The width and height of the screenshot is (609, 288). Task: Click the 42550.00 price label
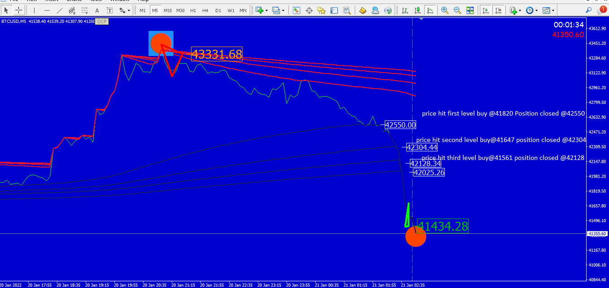click(x=400, y=125)
